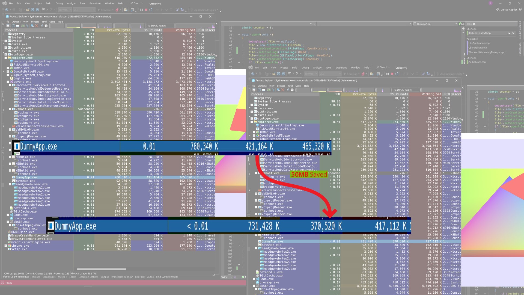Click Stop Debugging square in nested Visual Studio toolbar
Screen dimensions: 524x295
pyautogui.click(x=392, y=74)
